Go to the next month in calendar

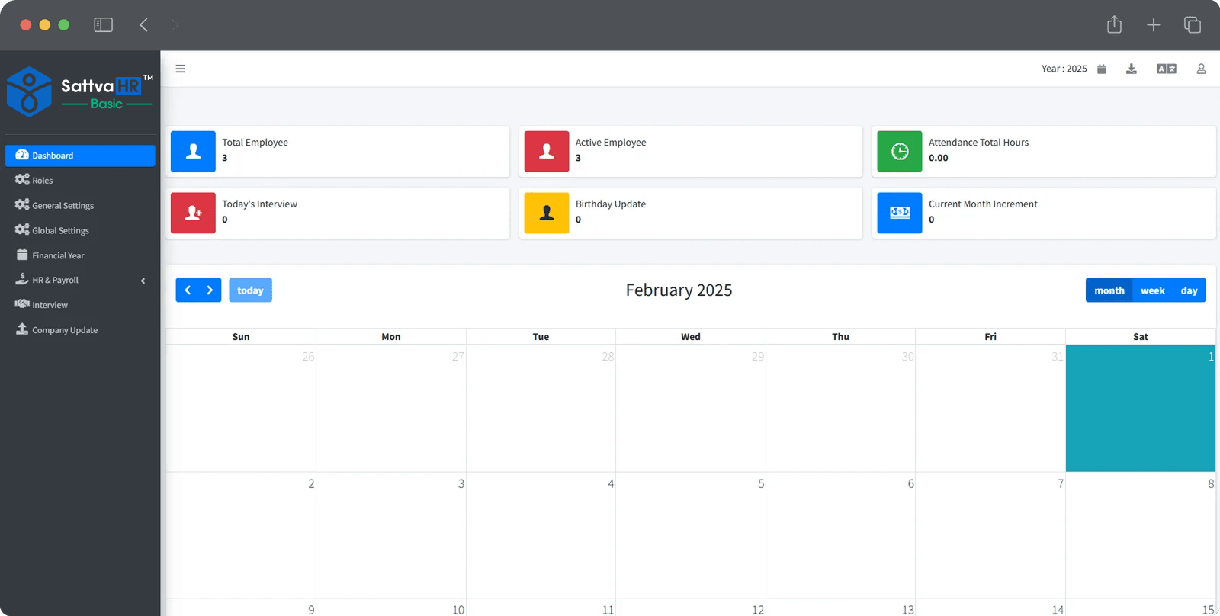point(210,290)
